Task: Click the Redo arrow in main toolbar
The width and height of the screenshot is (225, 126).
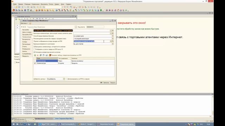Action: (40, 7)
